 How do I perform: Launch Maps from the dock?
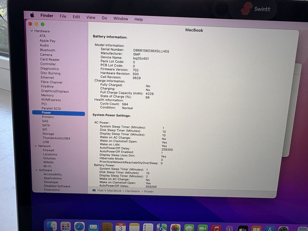[x=162, y=228]
